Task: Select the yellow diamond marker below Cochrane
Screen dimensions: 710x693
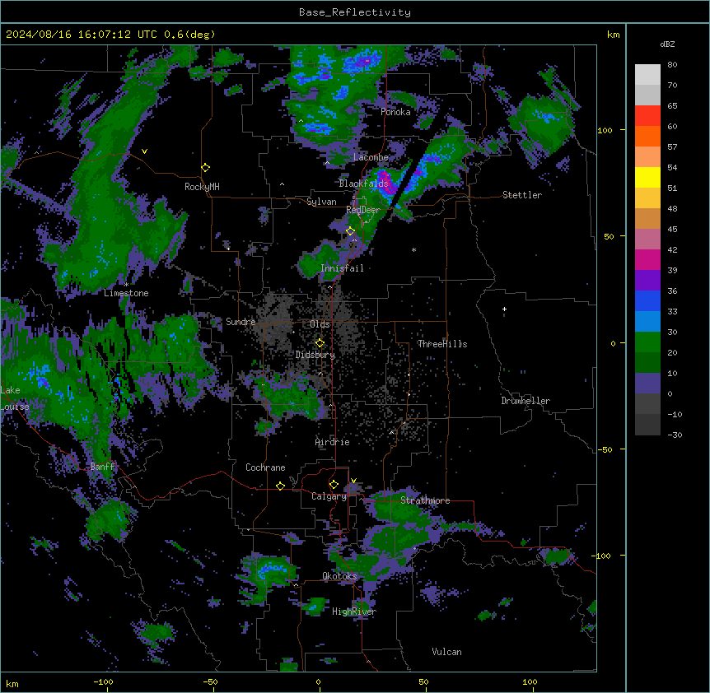Action: [280, 486]
